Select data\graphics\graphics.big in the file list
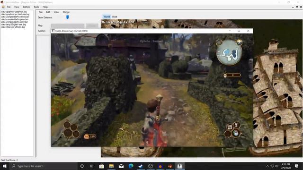Screen dimensions: 303x170 [x=14, y=12]
